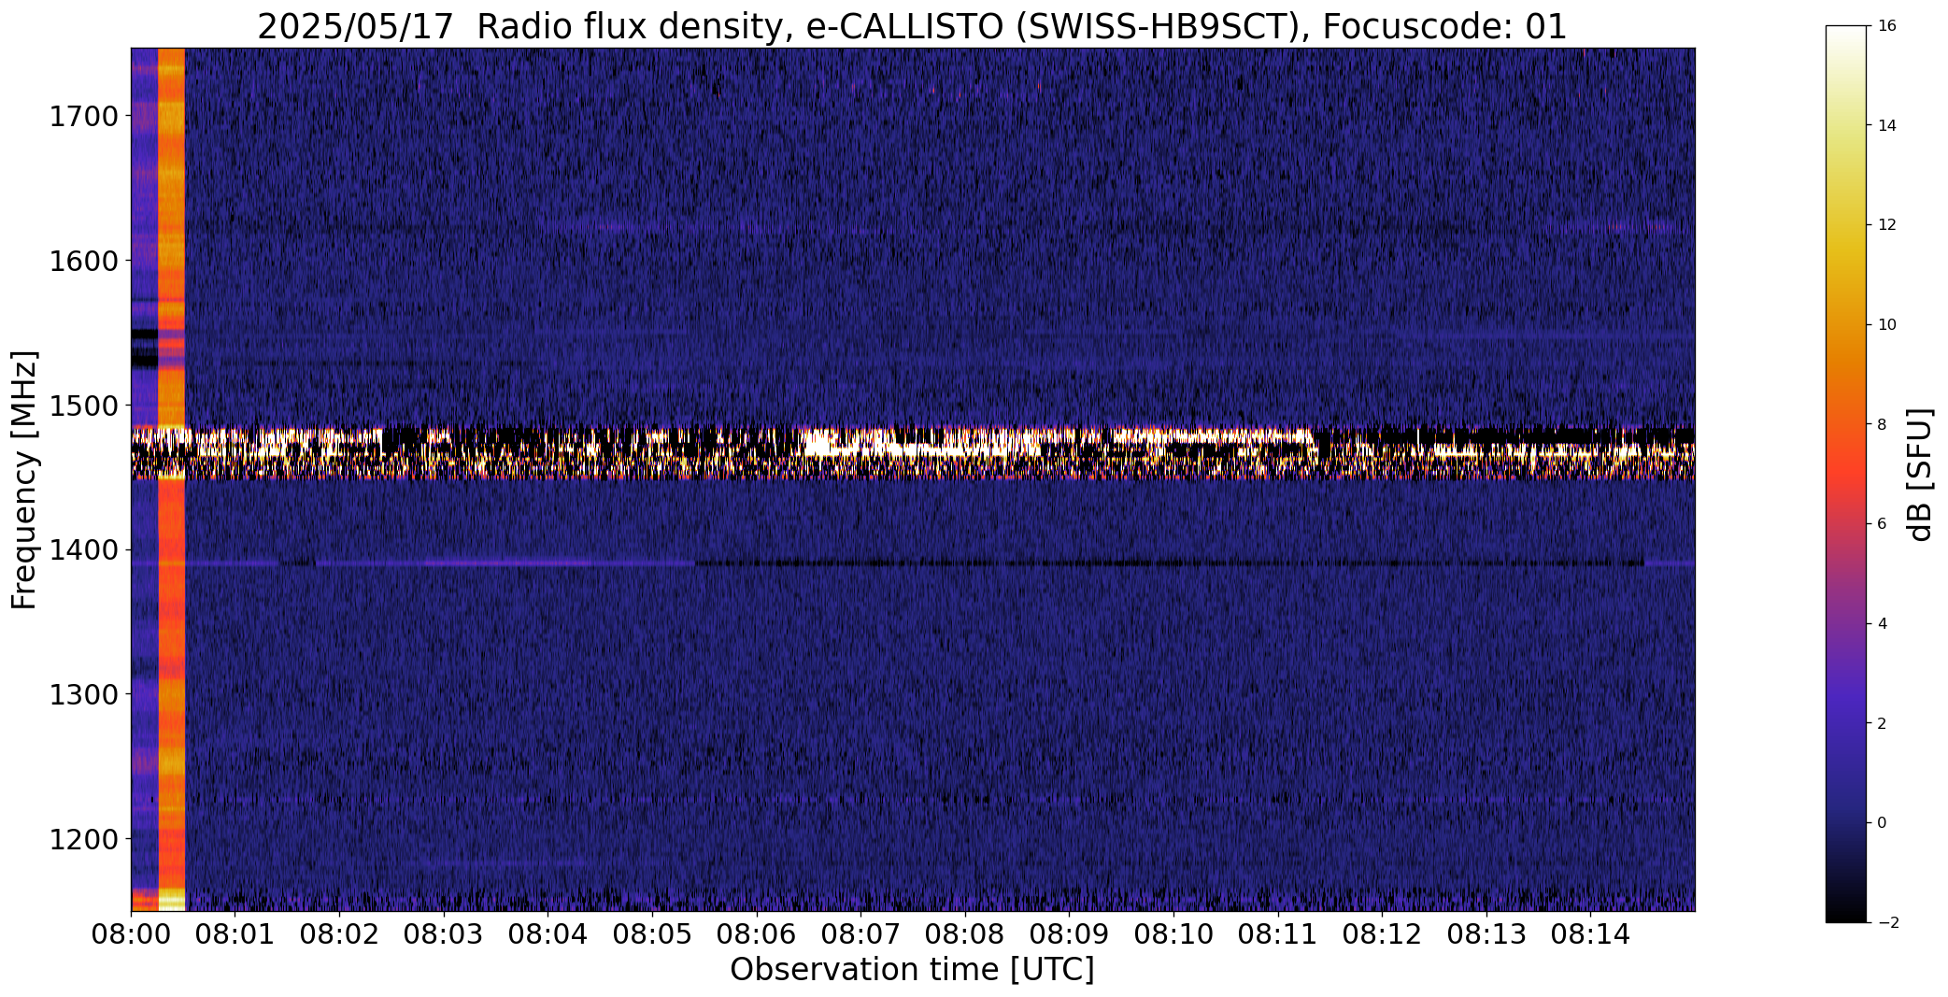Click the bright white interference band near 1470 MHz
The height and width of the screenshot is (997, 1948).
point(913,453)
